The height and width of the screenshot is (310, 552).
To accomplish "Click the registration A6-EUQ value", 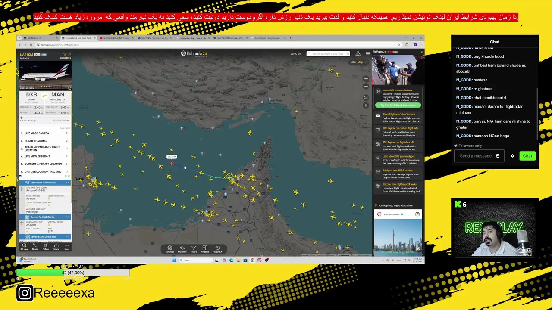I will [31, 199].
